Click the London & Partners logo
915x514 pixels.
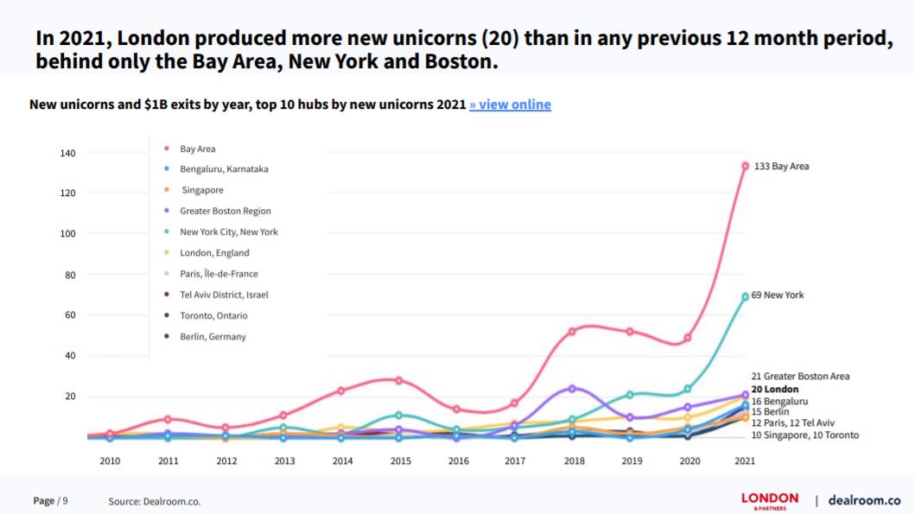coord(770,500)
